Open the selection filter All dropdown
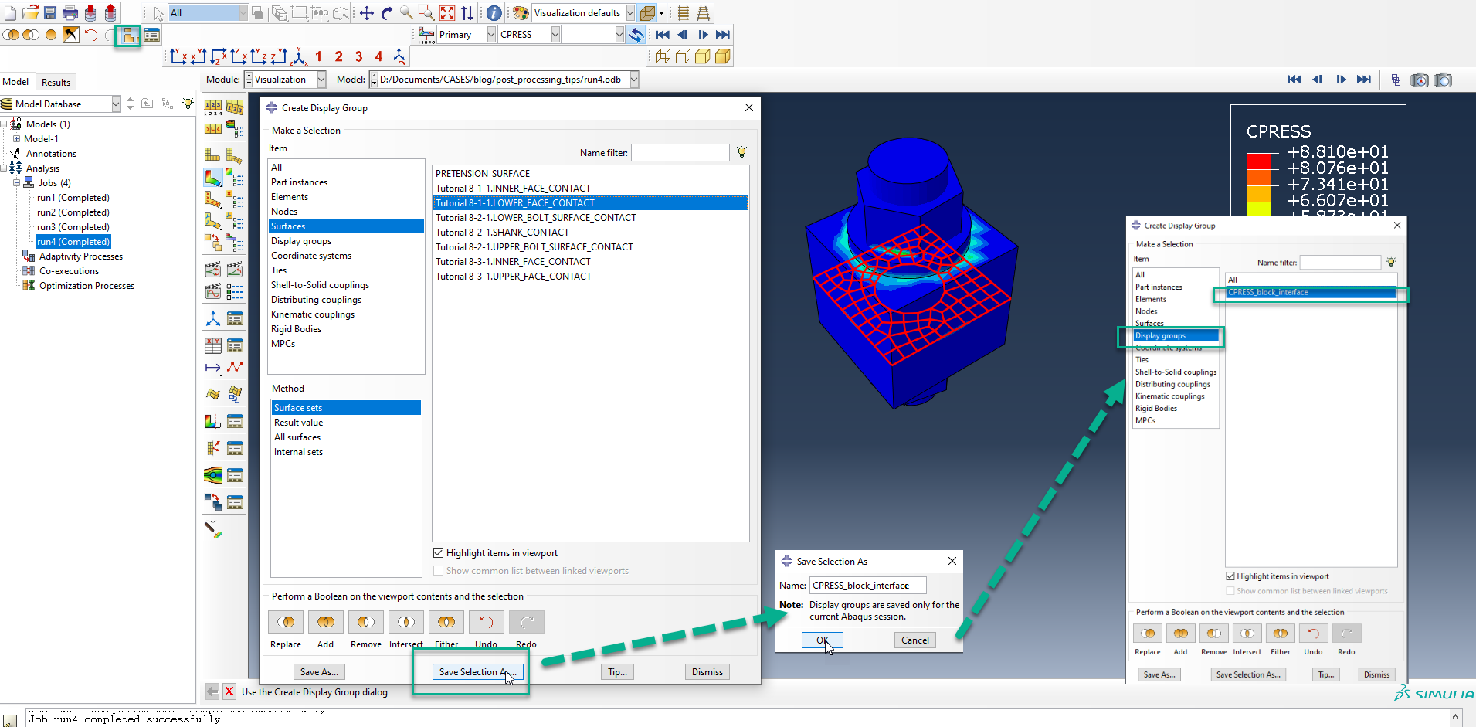The width and height of the screenshot is (1476, 727). (243, 12)
